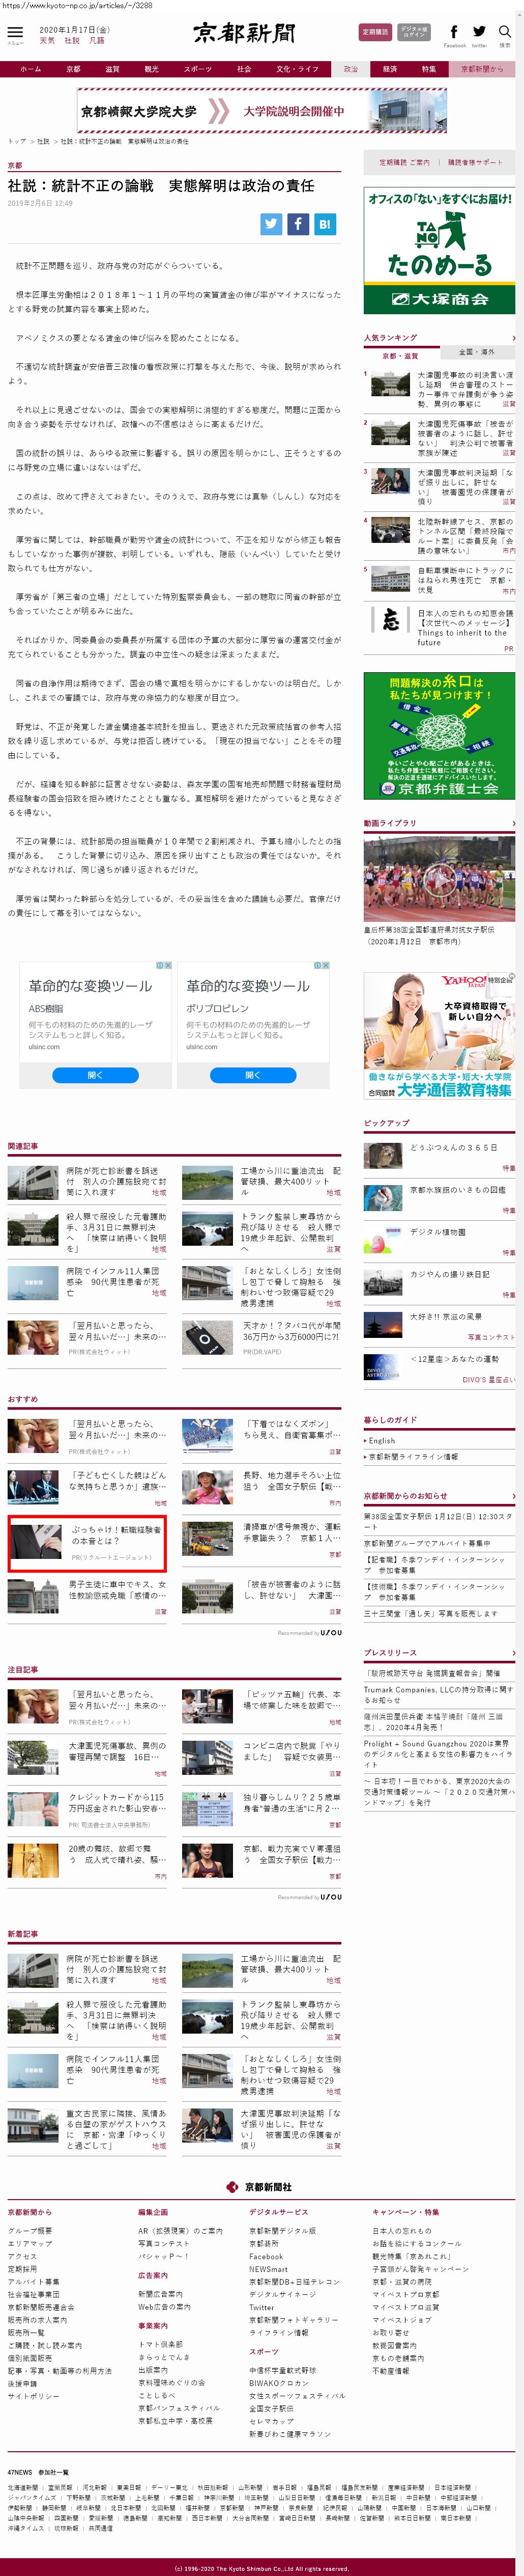Open the English link in 暮らしのガイド

382,1441
